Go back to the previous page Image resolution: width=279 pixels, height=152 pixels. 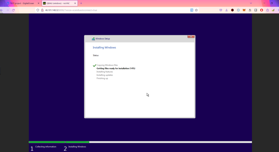(2, 10)
